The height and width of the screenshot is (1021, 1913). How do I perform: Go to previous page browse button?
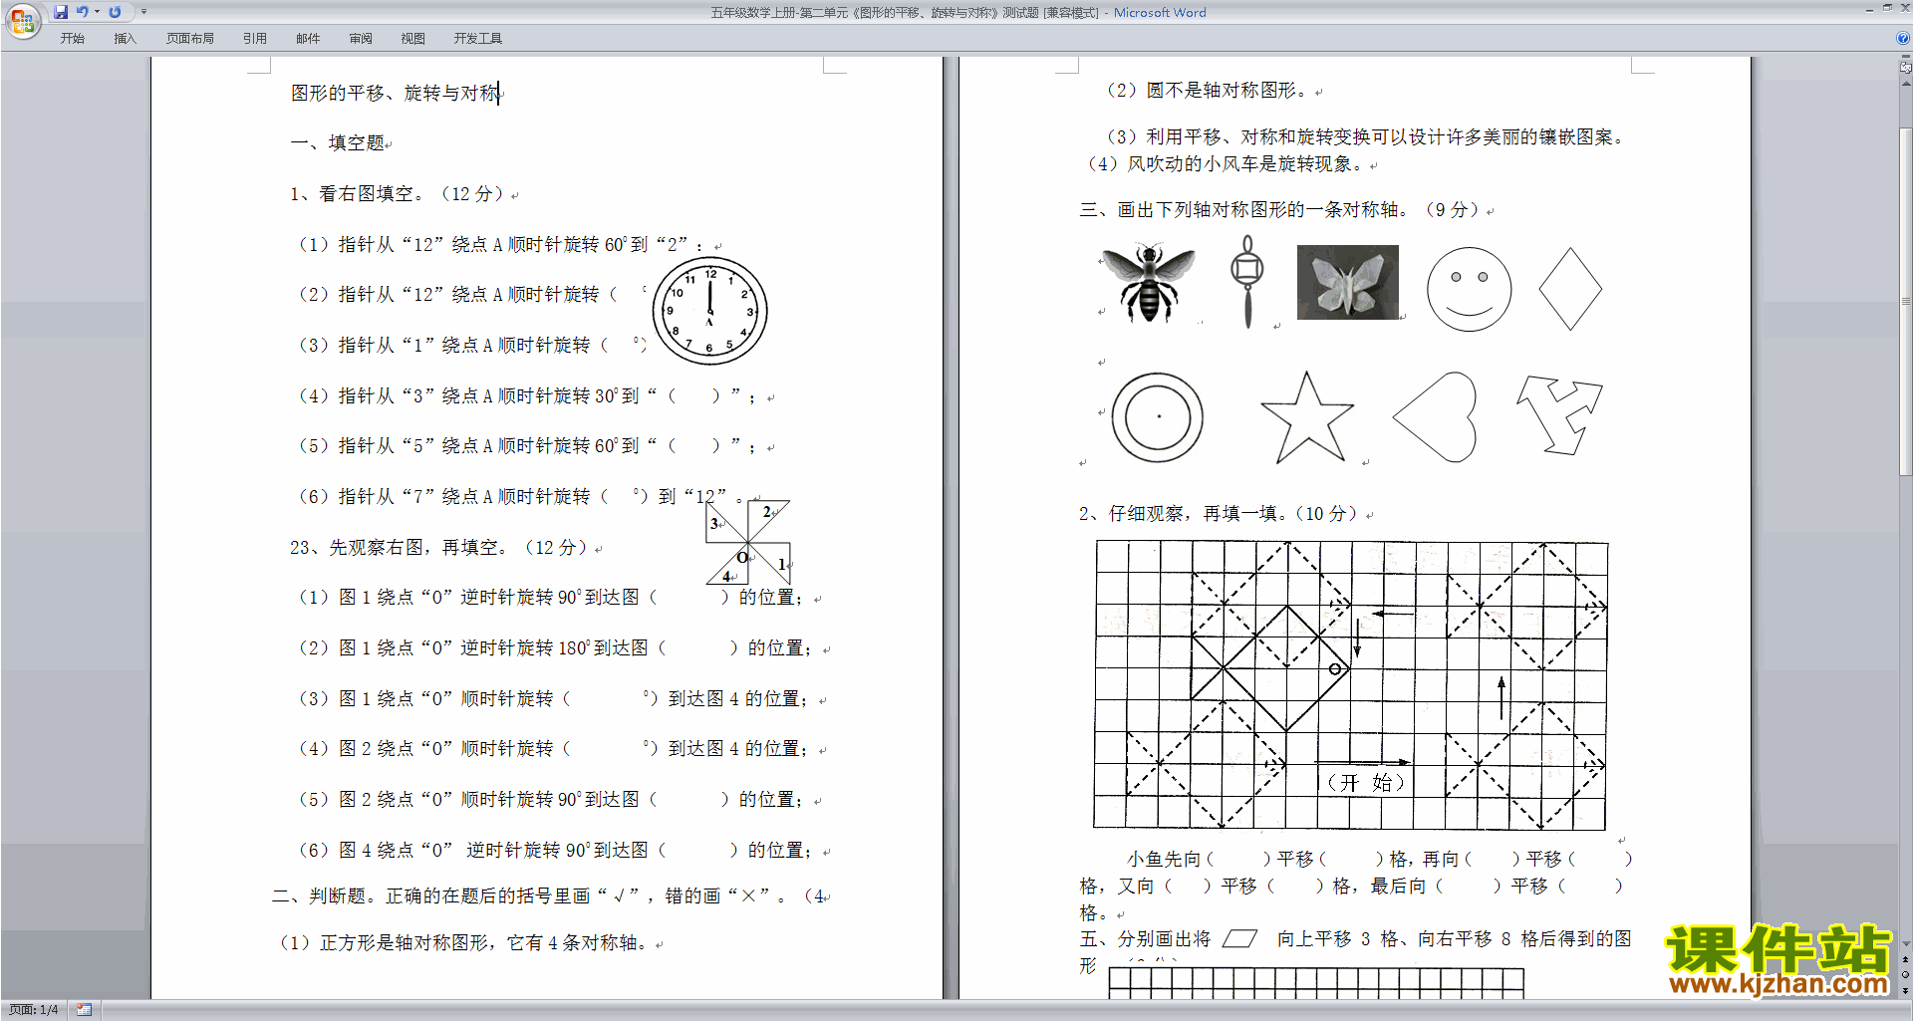pyautogui.click(x=1906, y=959)
